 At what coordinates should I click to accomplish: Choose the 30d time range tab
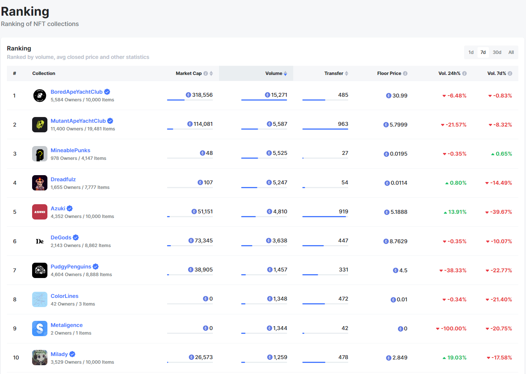[497, 52]
